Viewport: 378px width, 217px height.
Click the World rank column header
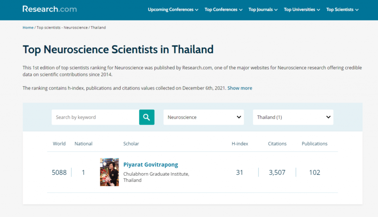coord(59,144)
